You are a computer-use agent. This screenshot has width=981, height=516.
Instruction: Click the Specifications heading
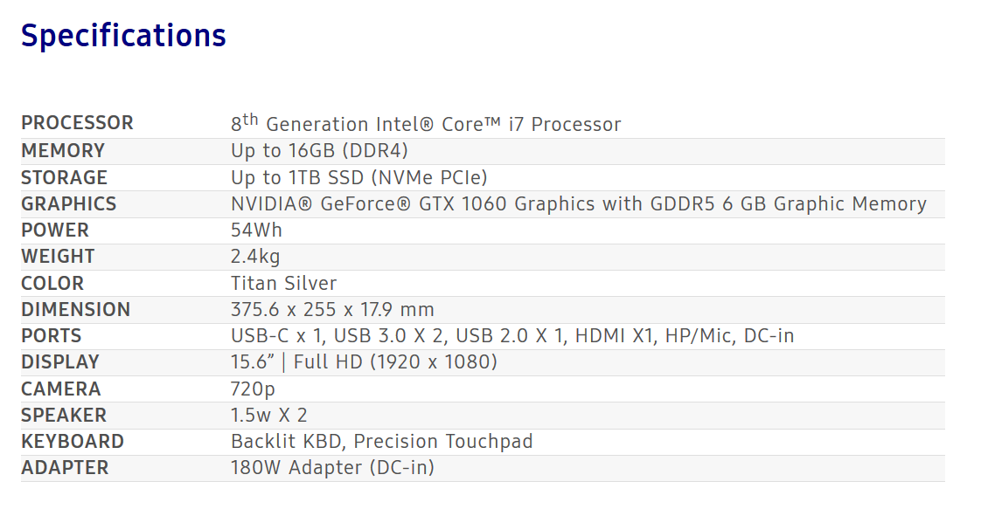tap(123, 36)
